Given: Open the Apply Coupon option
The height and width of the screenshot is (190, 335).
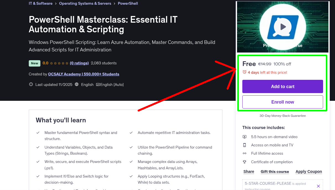Looking at the screenshot, I should pos(309,171).
